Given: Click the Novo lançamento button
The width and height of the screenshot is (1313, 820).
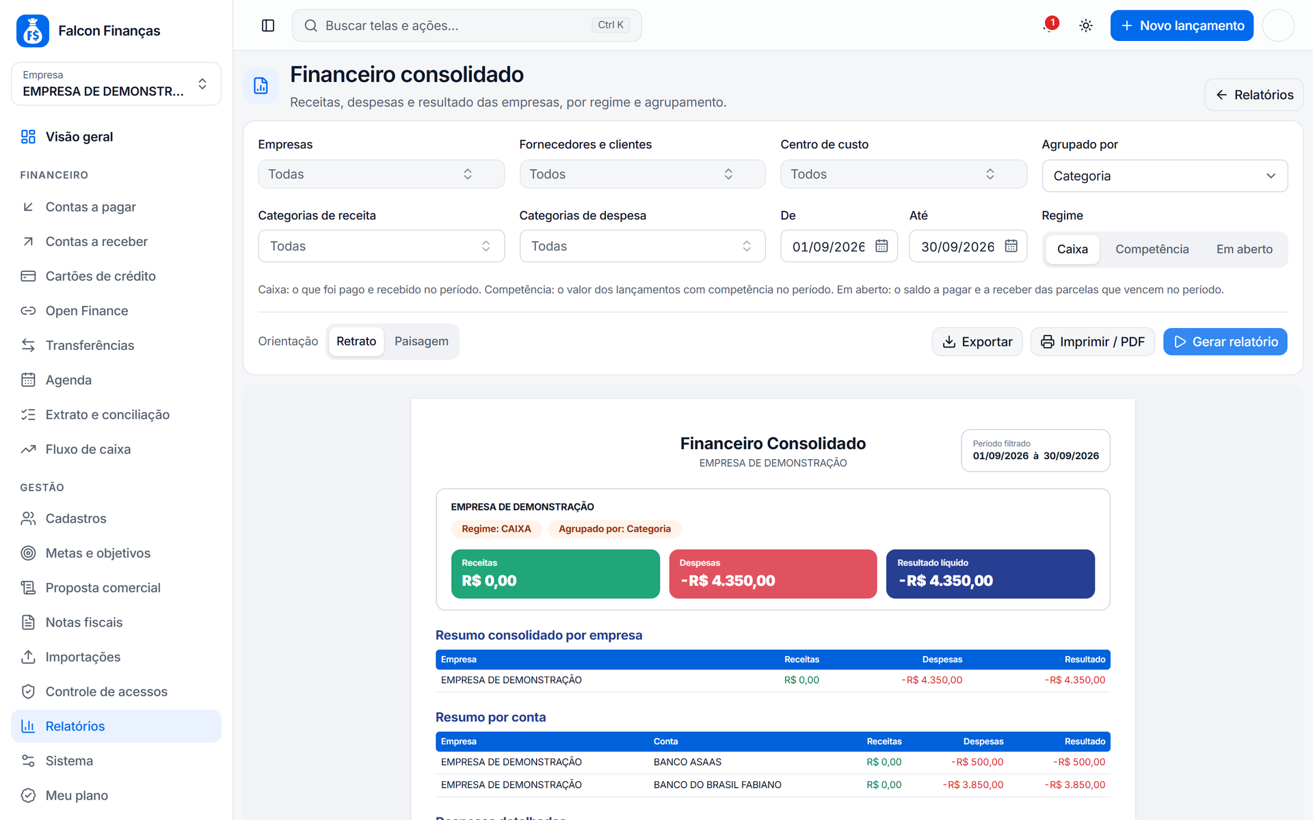Looking at the screenshot, I should point(1182,25).
